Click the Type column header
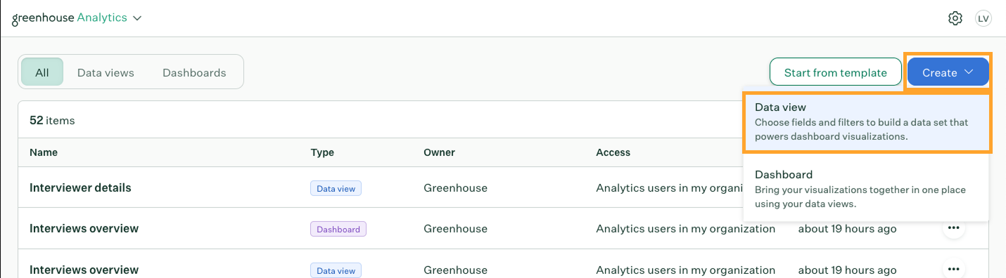 pos(322,152)
